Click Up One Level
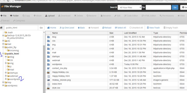Screen dimensions: 187x93 click(x=67, y=28)
